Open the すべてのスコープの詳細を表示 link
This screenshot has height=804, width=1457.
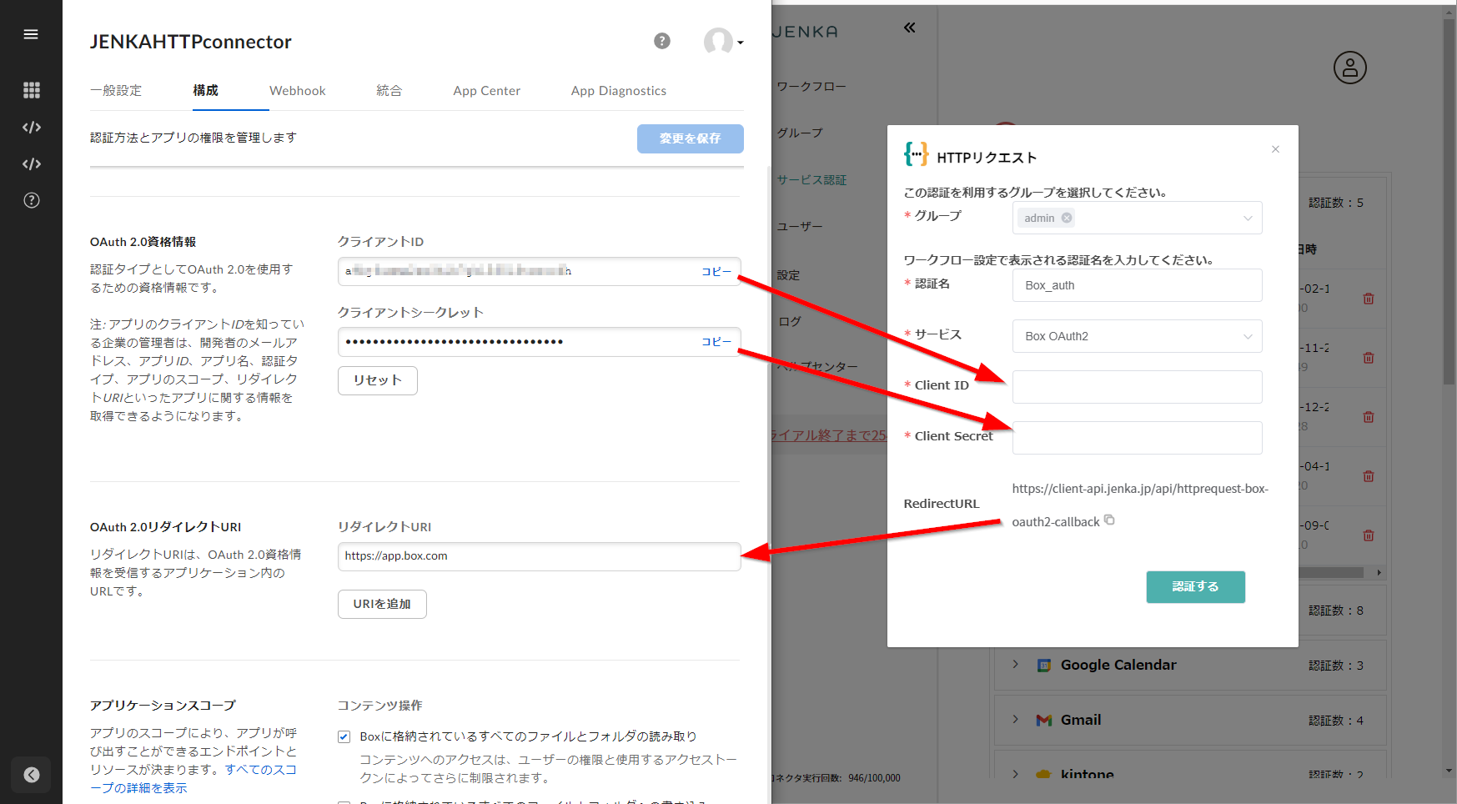[x=193, y=779]
